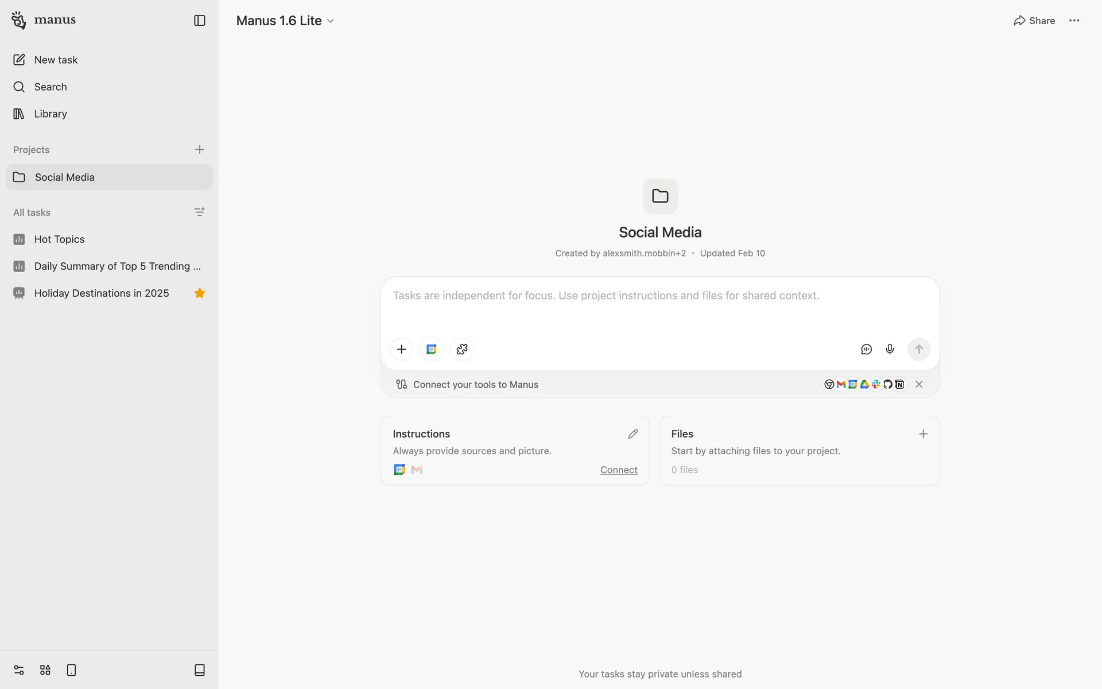Dismiss the Connect your tools banner
Screen dimensions: 1102x689
(919, 385)
